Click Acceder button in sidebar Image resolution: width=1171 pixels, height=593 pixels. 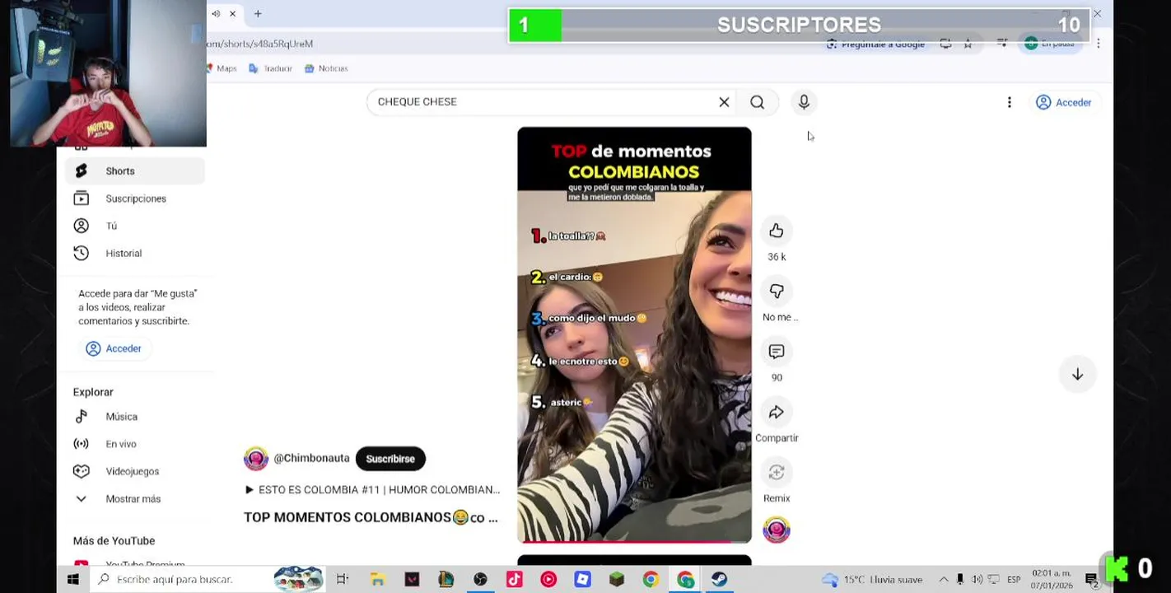click(x=114, y=348)
